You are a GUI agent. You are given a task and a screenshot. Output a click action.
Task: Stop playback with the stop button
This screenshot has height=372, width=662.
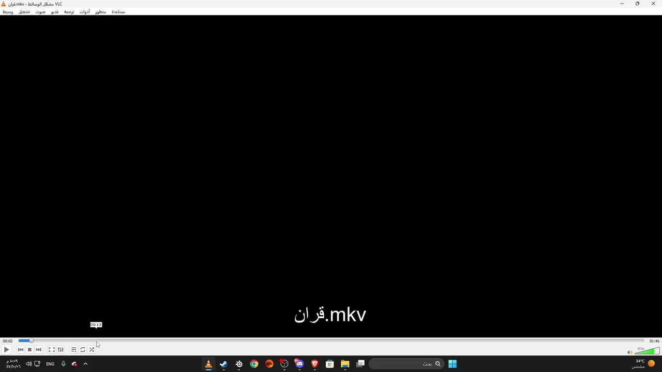[x=29, y=350]
